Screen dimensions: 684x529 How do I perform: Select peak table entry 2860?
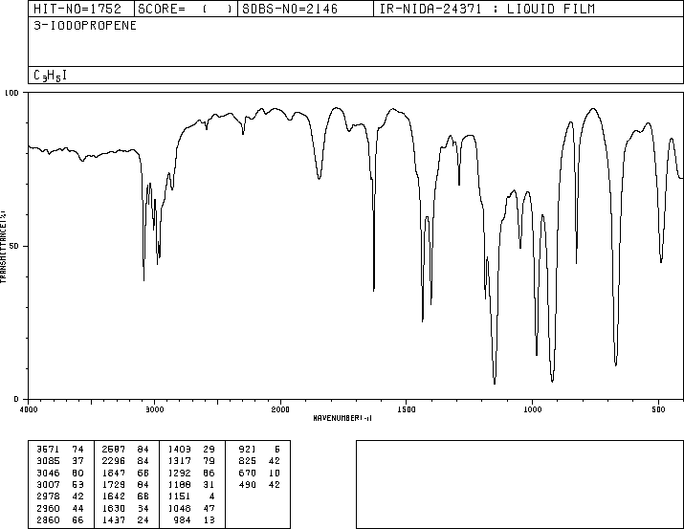click(x=48, y=519)
